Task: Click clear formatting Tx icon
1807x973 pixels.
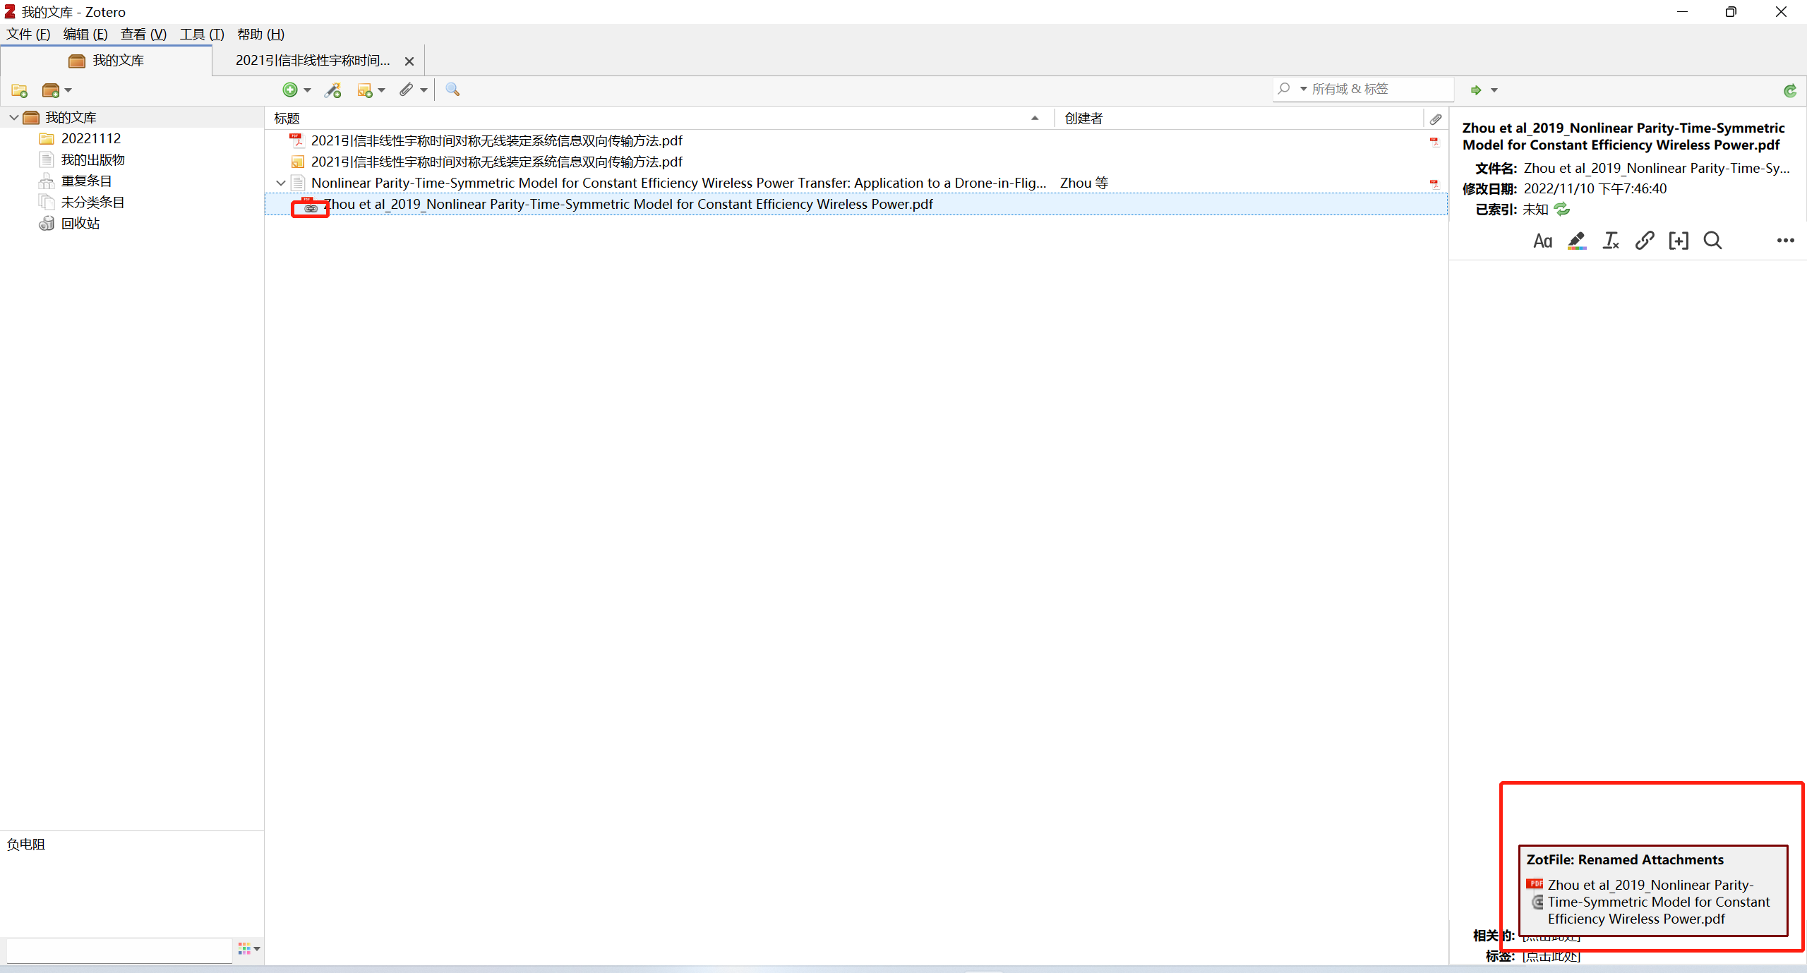Action: (x=1610, y=241)
